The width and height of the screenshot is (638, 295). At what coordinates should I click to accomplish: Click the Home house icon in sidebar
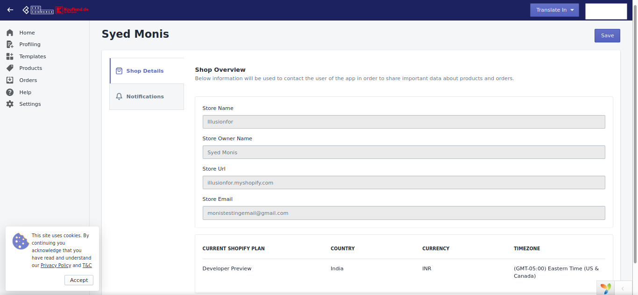[x=10, y=33]
